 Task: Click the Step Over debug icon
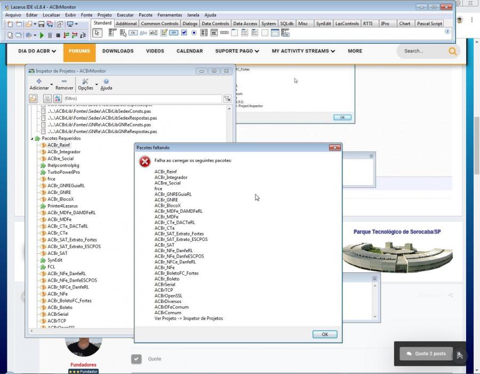(x=74, y=35)
